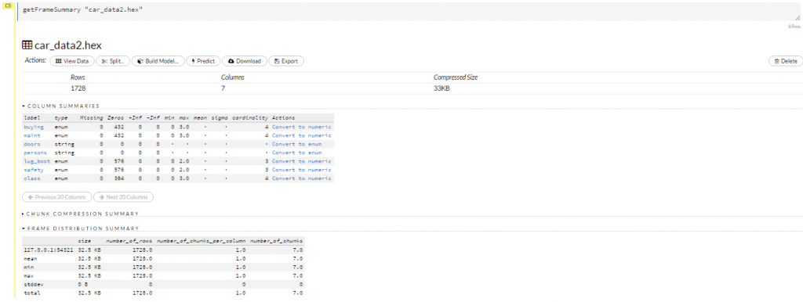Open the persons column link
Viewport: 803px width, 302px height.
click(35, 153)
